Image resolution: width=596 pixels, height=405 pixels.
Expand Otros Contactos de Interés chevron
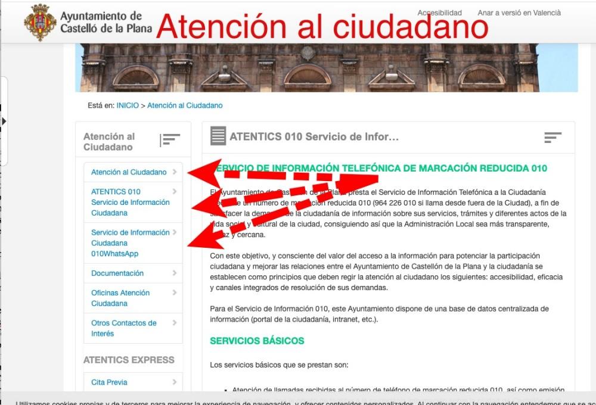pyautogui.click(x=175, y=323)
